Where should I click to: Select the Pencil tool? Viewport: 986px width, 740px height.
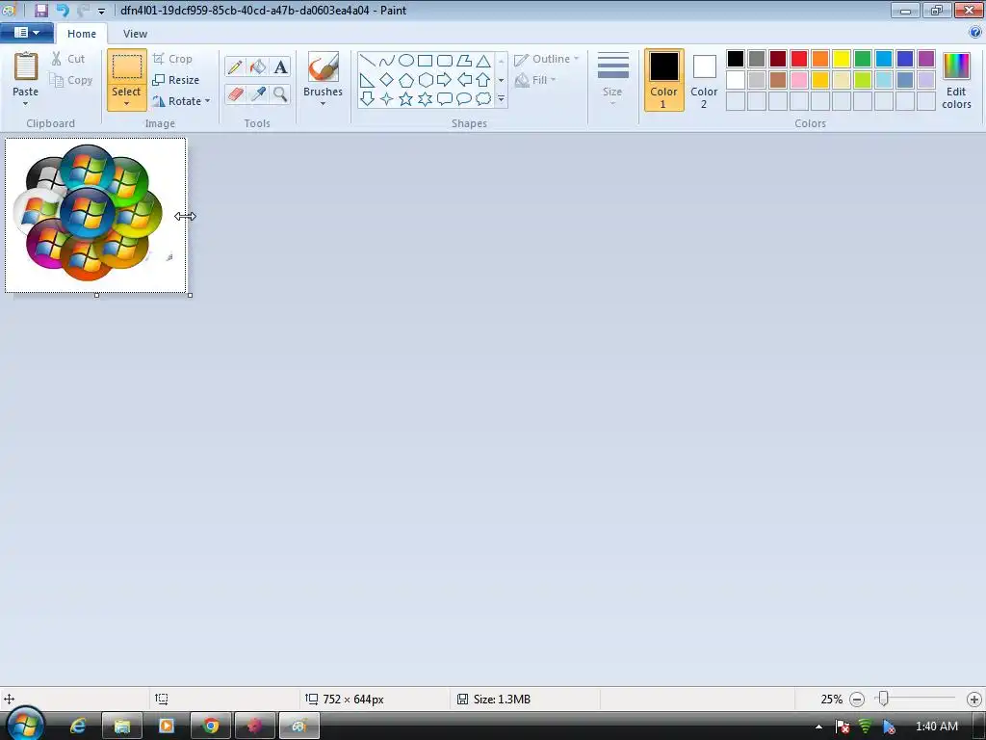[x=235, y=66]
